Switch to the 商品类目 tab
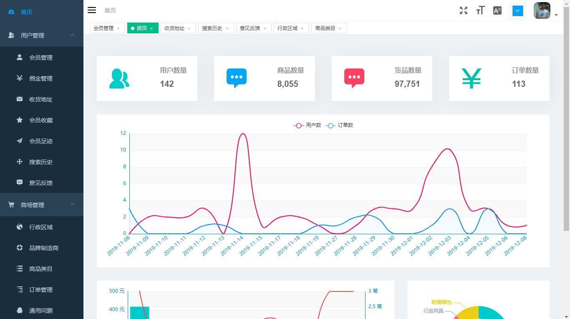This screenshot has width=570, height=319. [326, 28]
